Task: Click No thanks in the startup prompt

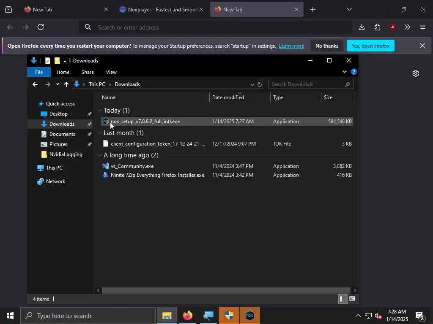Action: [x=327, y=46]
